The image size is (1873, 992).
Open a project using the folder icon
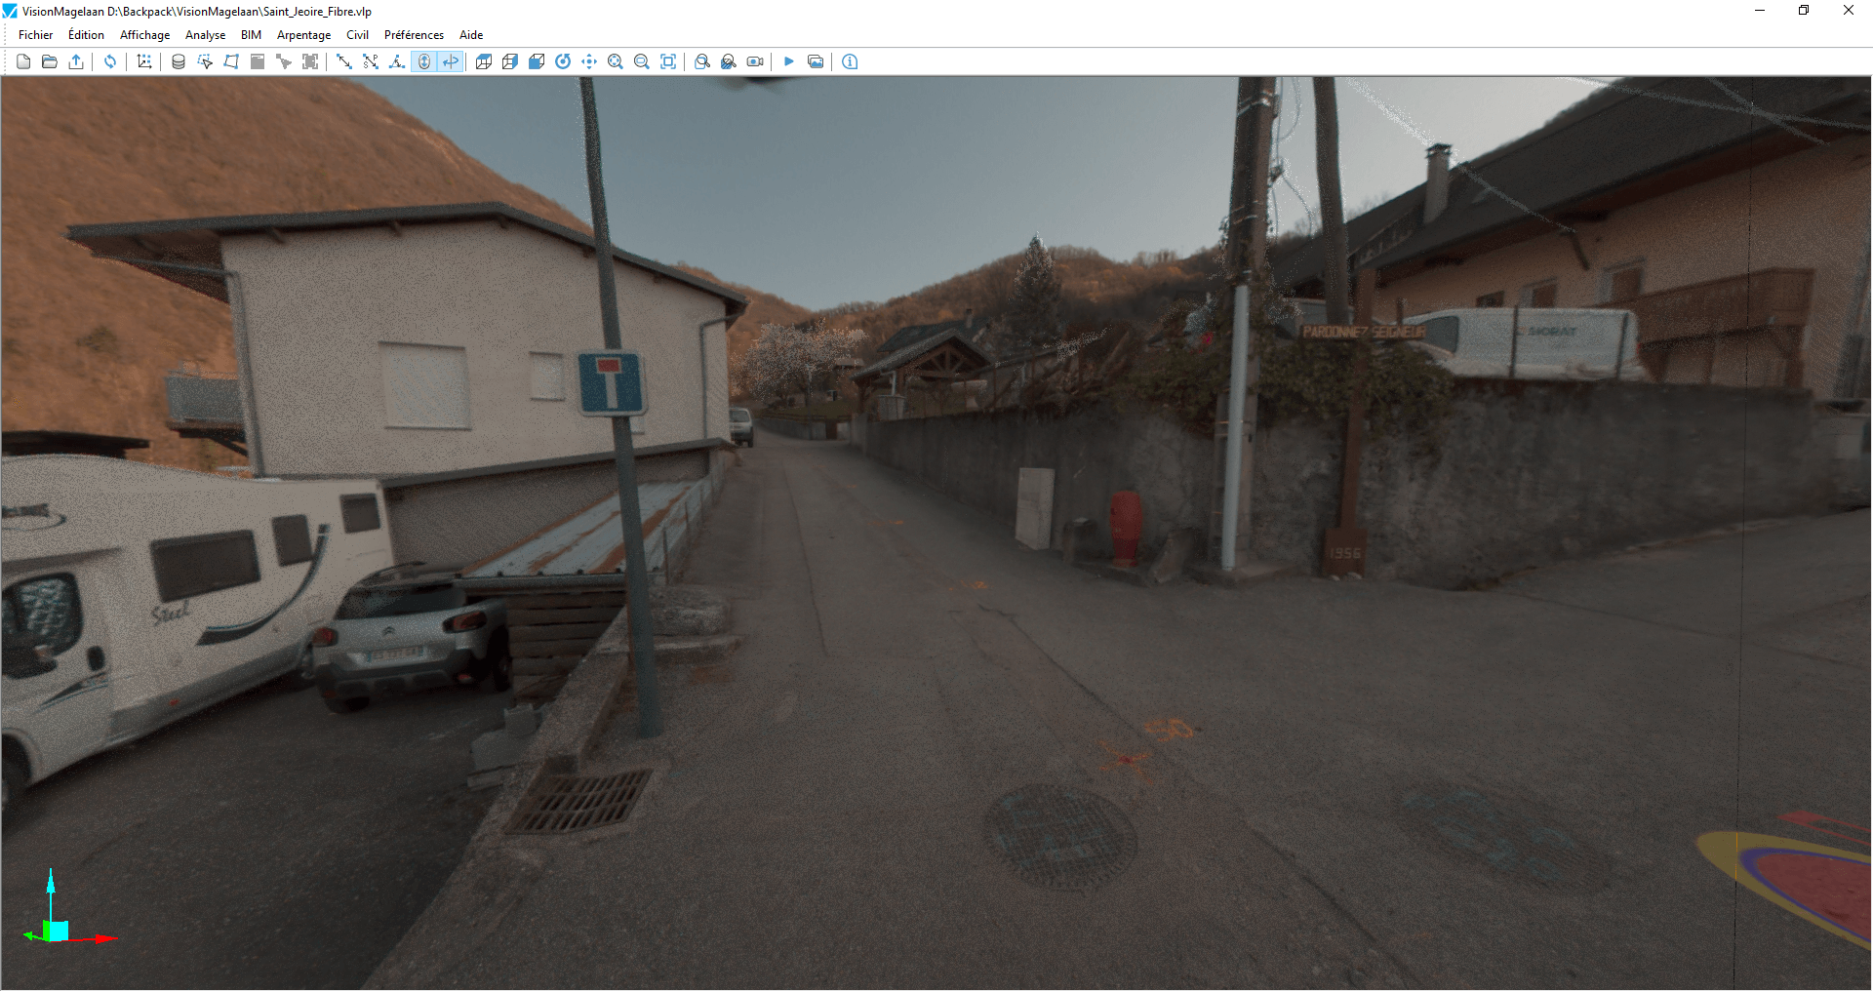(x=50, y=61)
